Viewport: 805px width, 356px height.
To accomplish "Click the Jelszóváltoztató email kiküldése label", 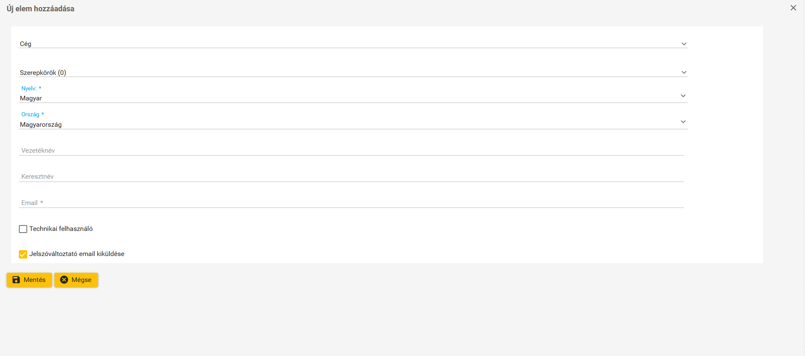I will (x=77, y=254).
